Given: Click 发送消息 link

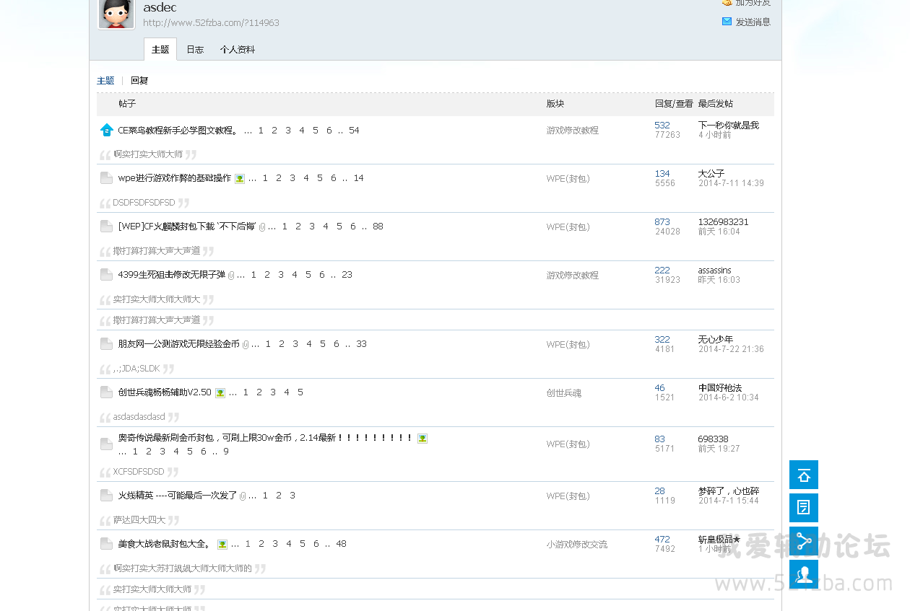Looking at the screenshot, I should (753, 22).
